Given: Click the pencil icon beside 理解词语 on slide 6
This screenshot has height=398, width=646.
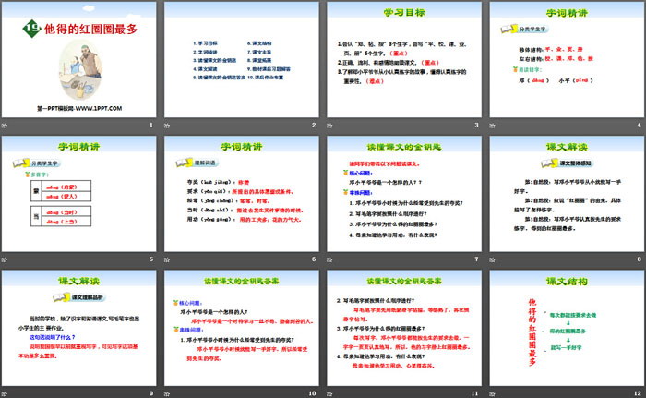Looking at the screenshot, I should point(181,163).
